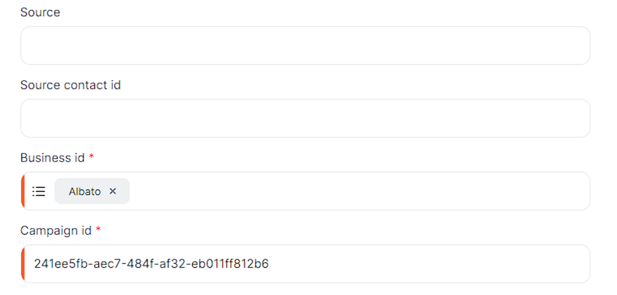The height and width of the screenshot is (295, 617).
Task: Click the "Source" field label
Action: pos(40,13)
